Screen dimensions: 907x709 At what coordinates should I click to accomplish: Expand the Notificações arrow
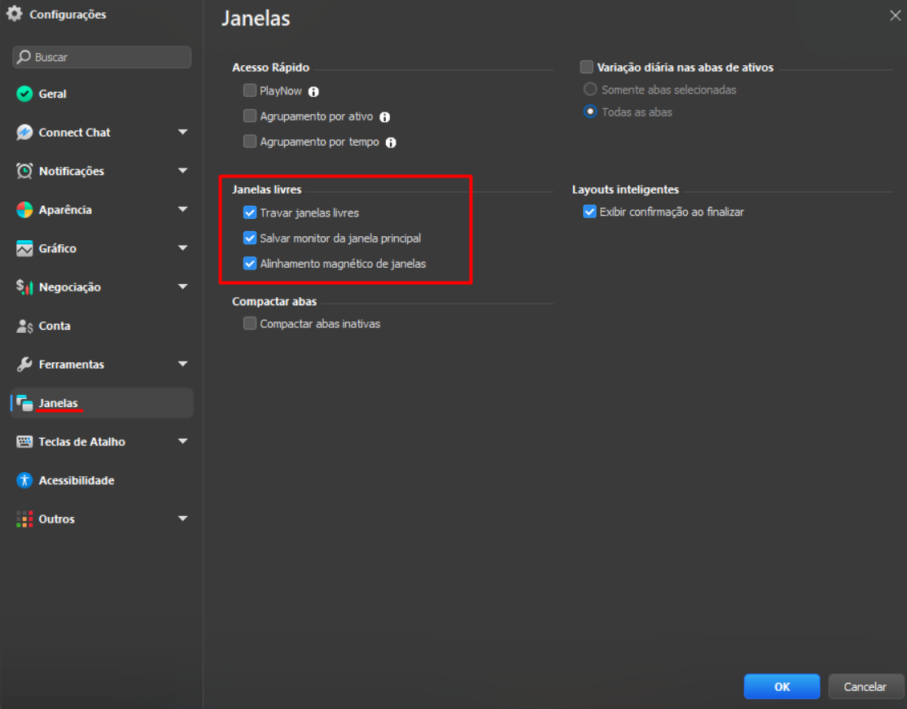click(183, 171)
